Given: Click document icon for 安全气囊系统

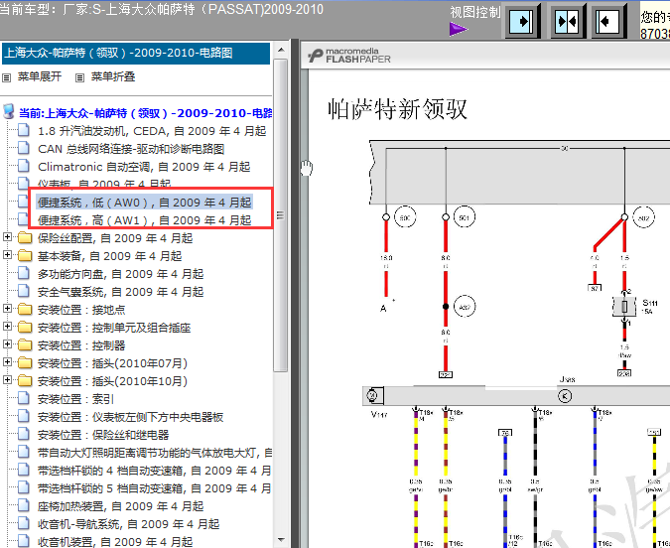Looking at the screenshot, I should tap(24, 292).
